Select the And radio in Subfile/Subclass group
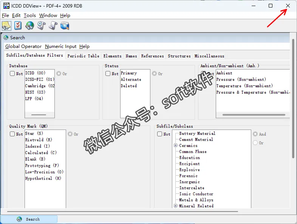 coord(255,134)
